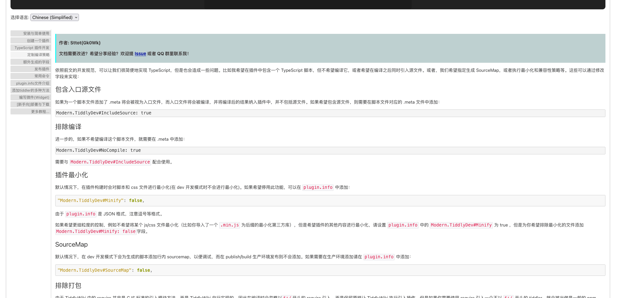This screenshot has height=298, width=618.
Task: Follow the Issue link in author note
Action: click(x=140, y=54)
